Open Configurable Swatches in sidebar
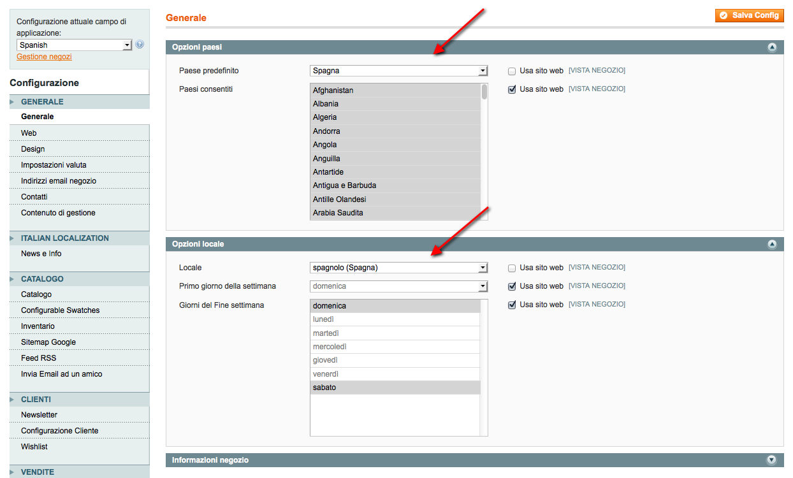 click(61, 310)
